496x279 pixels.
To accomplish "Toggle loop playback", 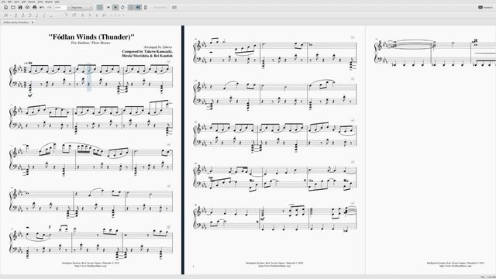I will (122, 7).
